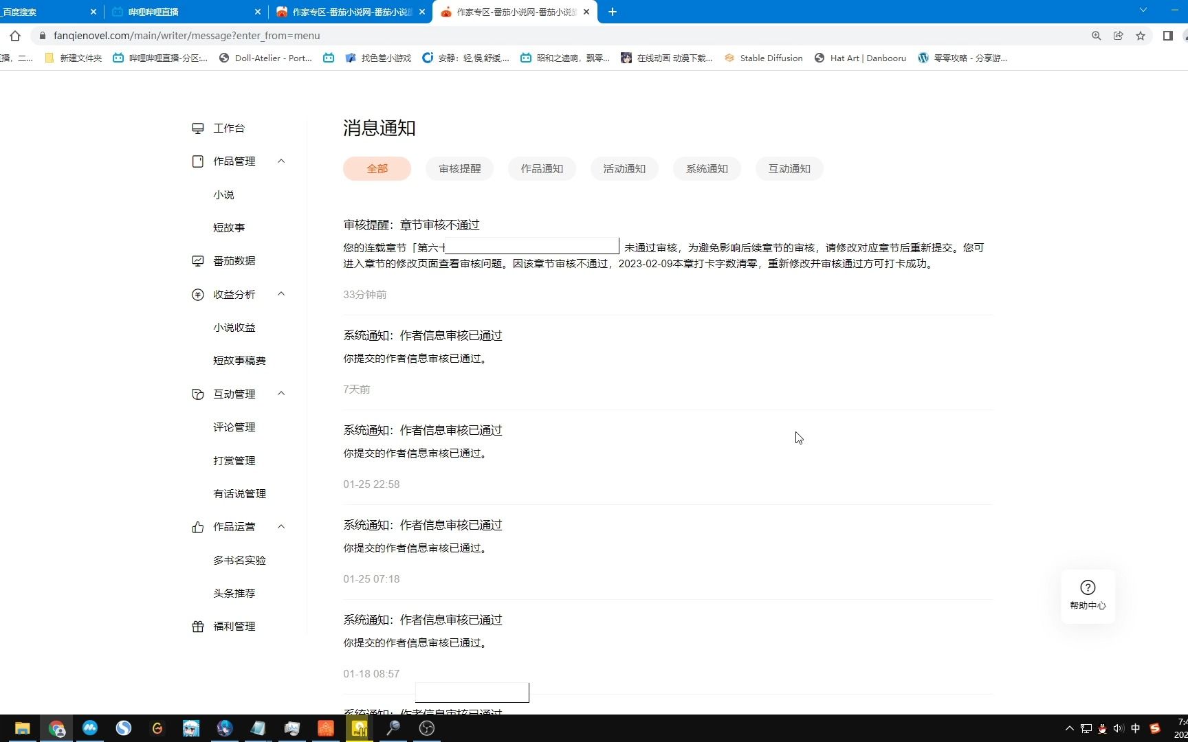
Task: Click the 作品运营 thumbs-up icon
Action: (198, 527)
